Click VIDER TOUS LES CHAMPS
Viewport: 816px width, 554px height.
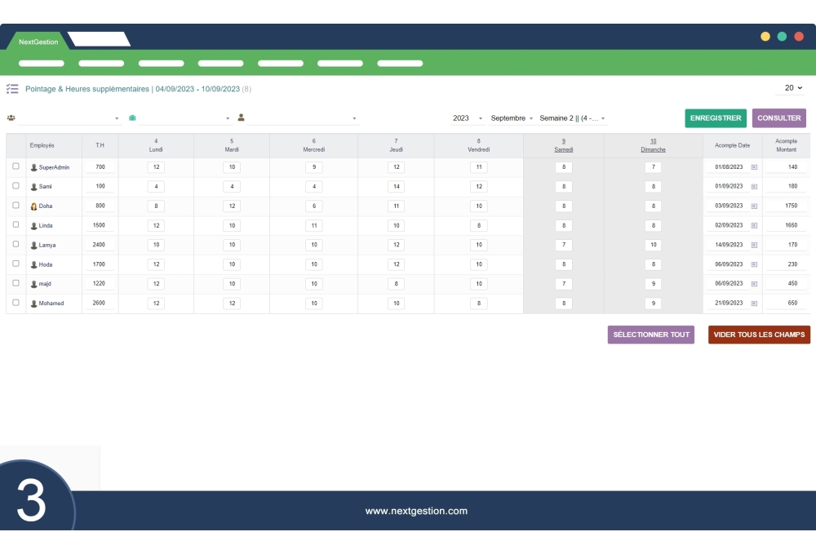point(758,335)
